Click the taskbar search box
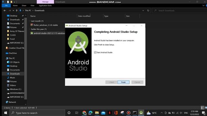Screen dimensions: 207x116 pos(37,113)
